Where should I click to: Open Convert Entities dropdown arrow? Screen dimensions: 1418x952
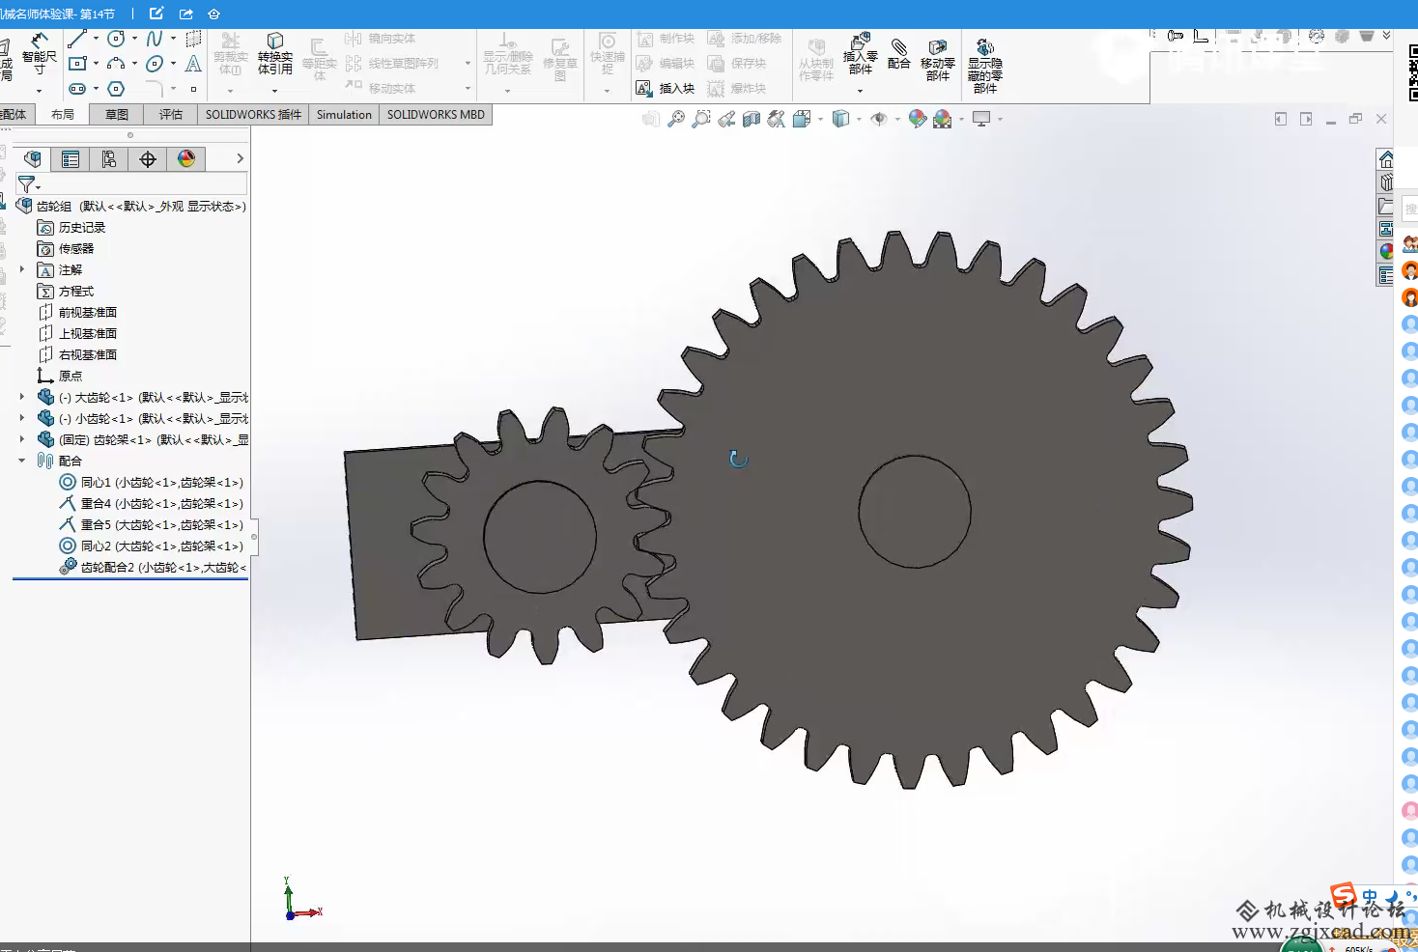click(275, 91)
